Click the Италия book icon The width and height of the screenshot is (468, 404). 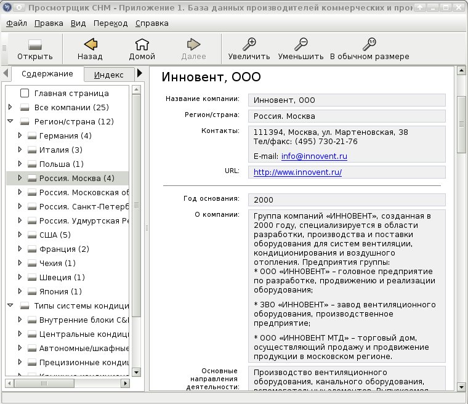click(31, 150)
